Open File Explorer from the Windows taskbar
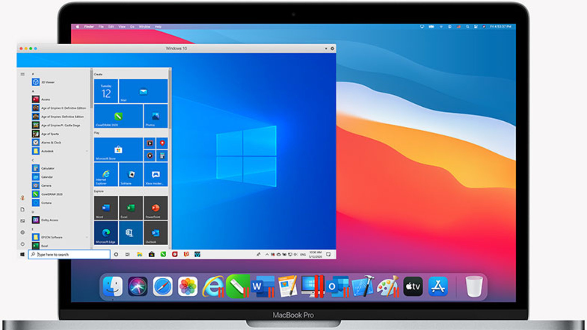 [x=139, y=254]
